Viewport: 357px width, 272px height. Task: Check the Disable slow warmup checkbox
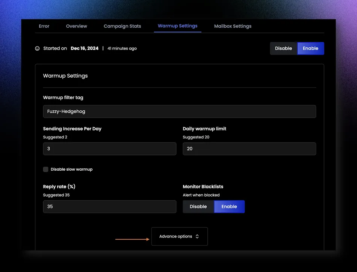[46, 169]
